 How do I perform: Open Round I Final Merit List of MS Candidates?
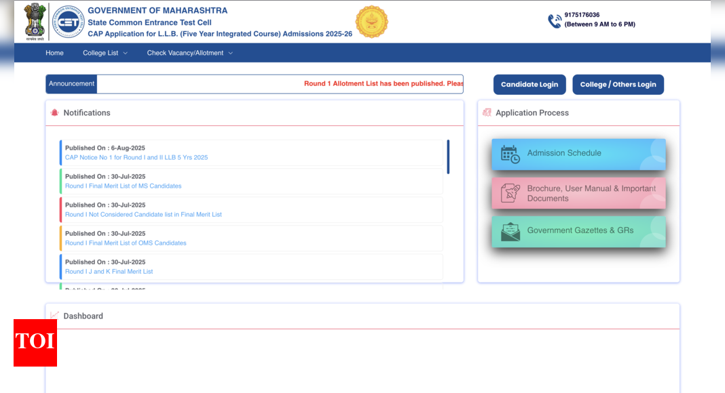point(123,186)
